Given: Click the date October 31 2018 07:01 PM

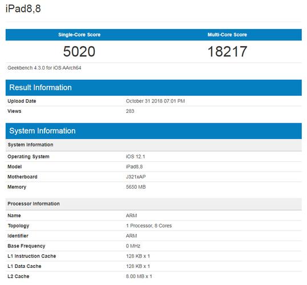Looking at the screenshot, I should [x=155, y=101].
